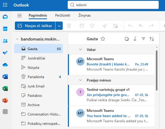Click the Sweep broom toolbar icon
The height and width of the screenshot is (129, 165).
105,26
